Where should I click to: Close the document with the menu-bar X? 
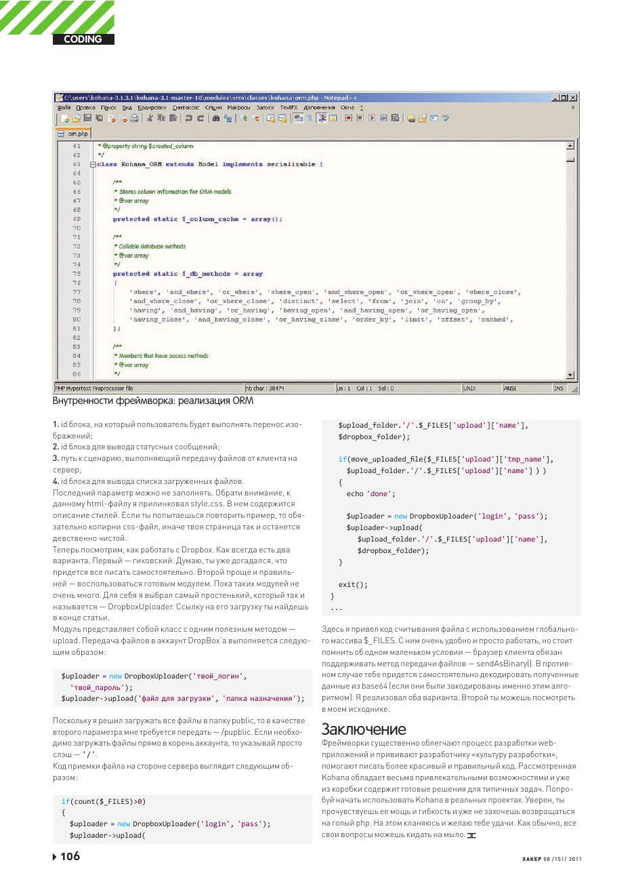573,108
